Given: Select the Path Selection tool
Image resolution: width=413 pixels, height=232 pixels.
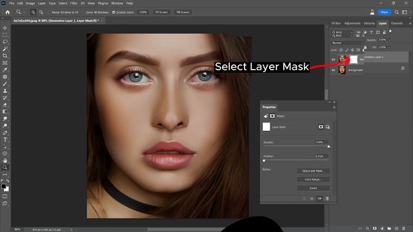Looking at the screenshot, I should click(x=5, y=147).
